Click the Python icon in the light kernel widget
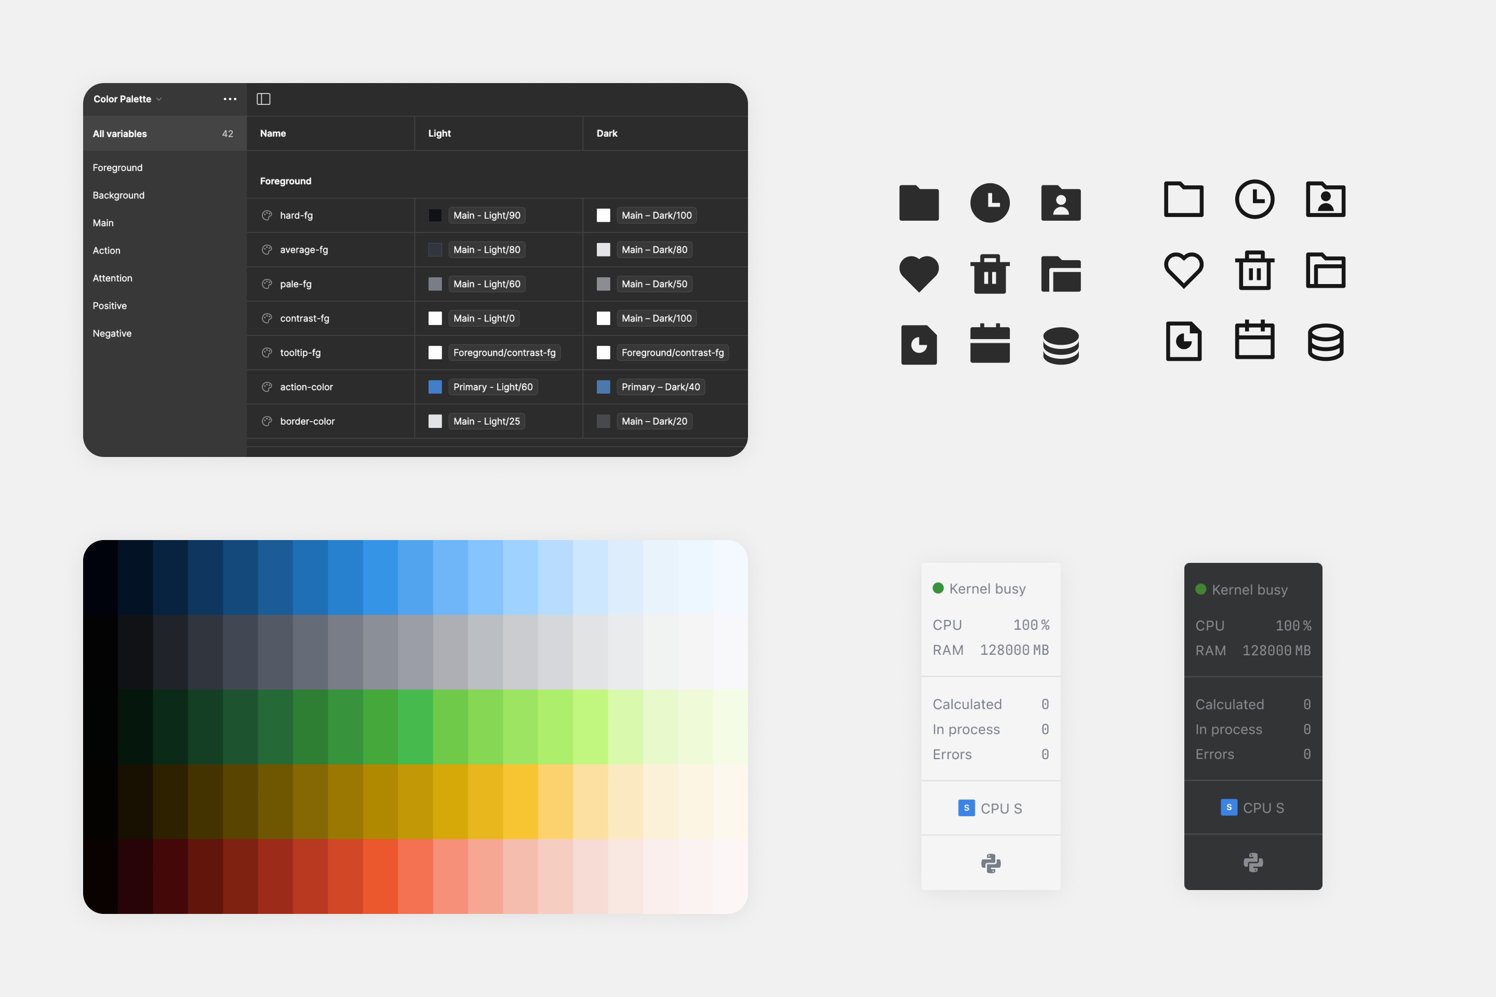This screenshot has width=1496, height=997. [x=991, y=863]
